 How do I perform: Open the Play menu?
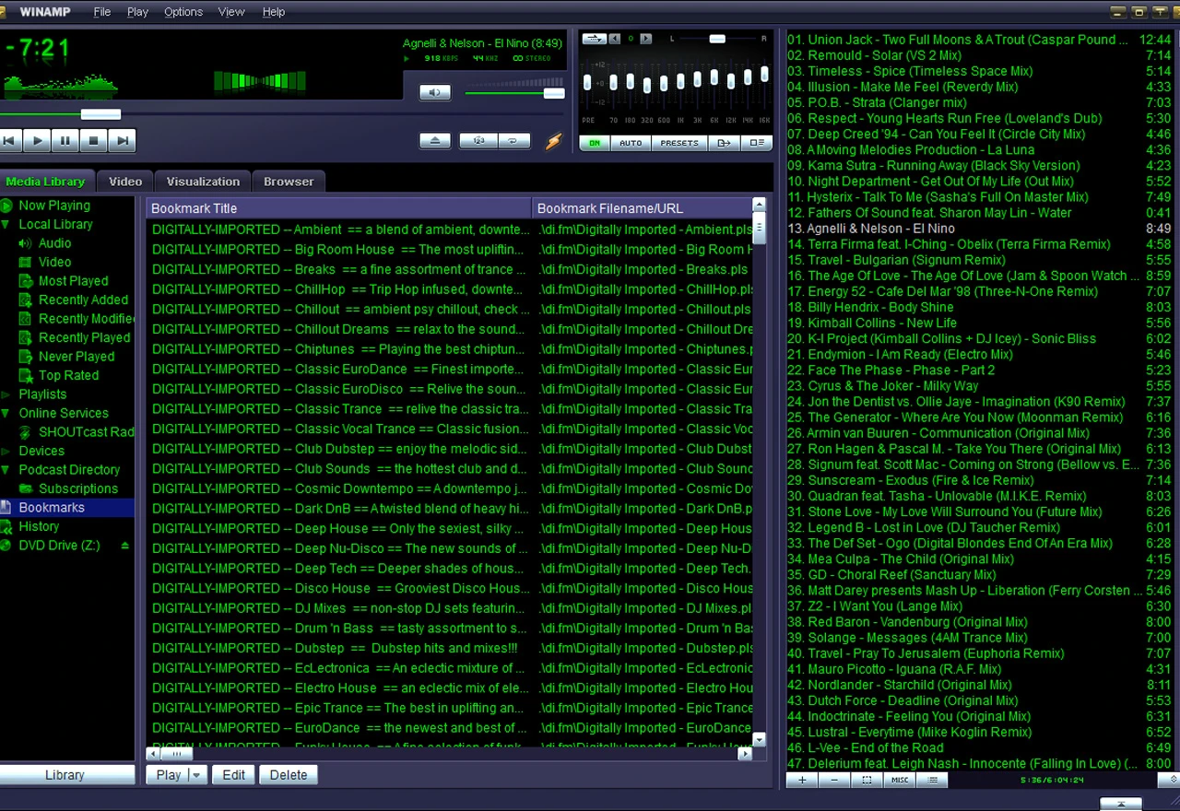[x=137, y=12]
